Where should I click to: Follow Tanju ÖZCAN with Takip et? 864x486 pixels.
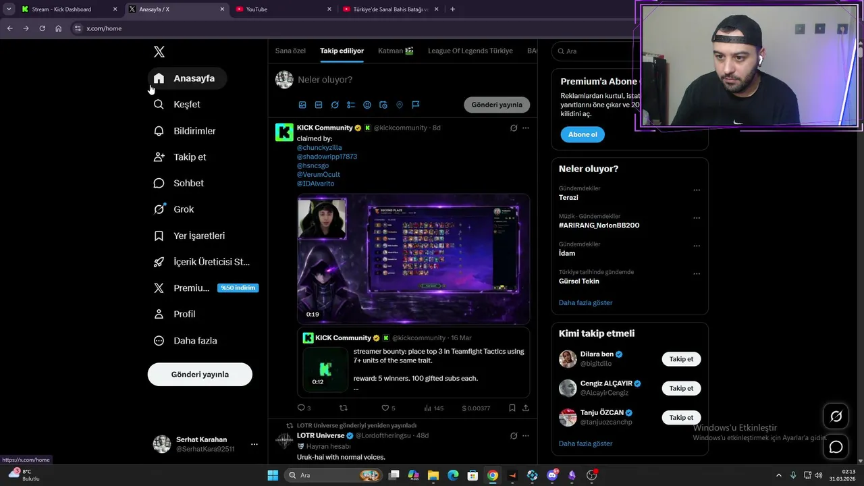coord(681,417)
